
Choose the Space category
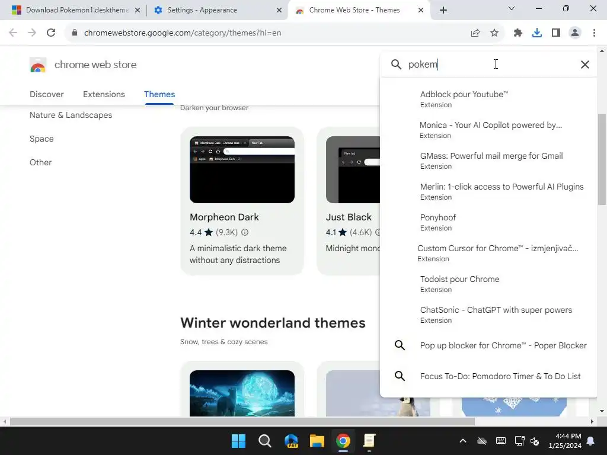[x=41, y=139]
